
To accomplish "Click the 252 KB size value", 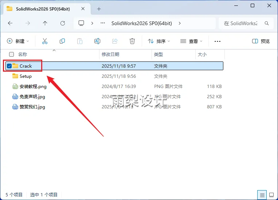I will tap(214, 97).
